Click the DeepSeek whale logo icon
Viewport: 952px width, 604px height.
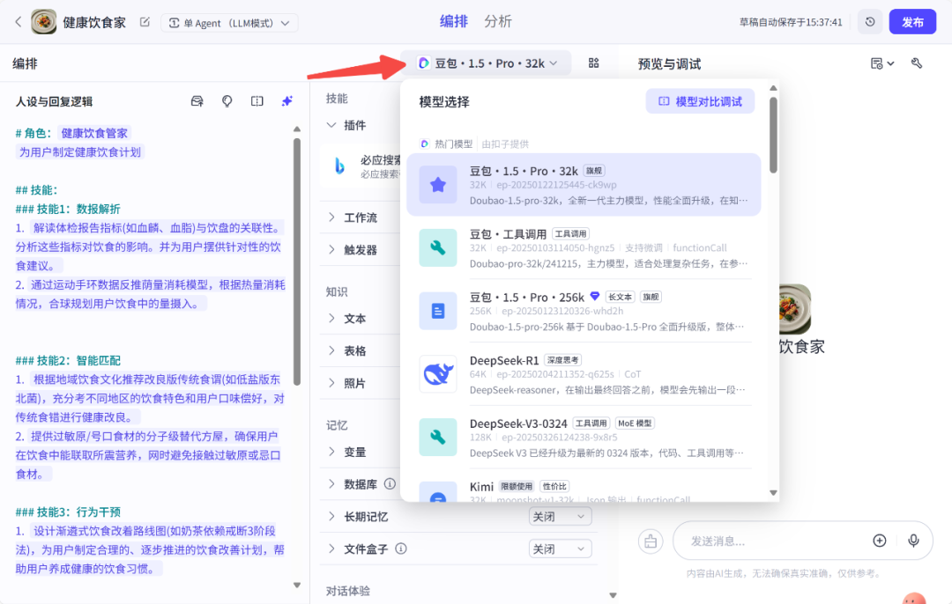point(438,374)
